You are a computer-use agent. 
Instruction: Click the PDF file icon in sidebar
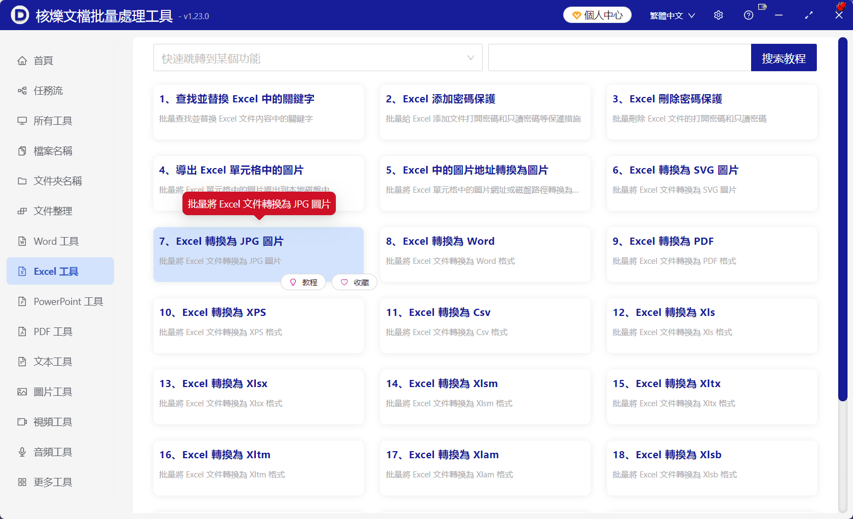(x=22, y=332)
